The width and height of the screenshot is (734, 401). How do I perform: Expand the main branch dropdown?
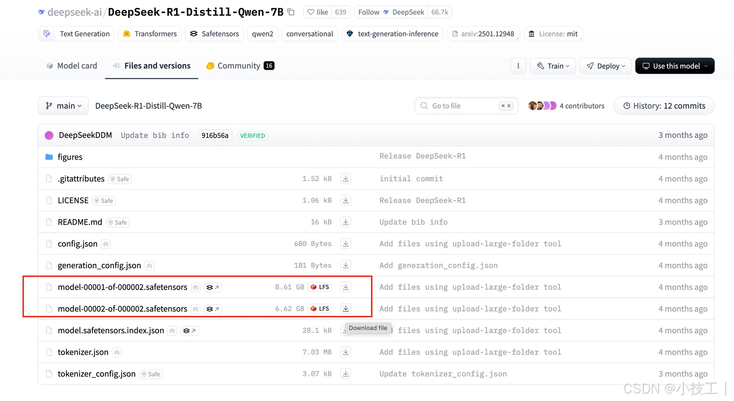click(63, 106)
